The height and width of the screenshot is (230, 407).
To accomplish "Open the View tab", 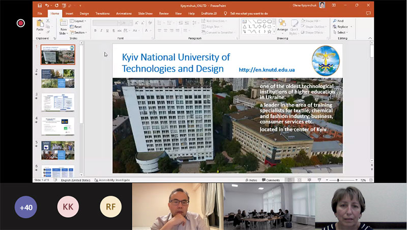I will coord(178,14).
